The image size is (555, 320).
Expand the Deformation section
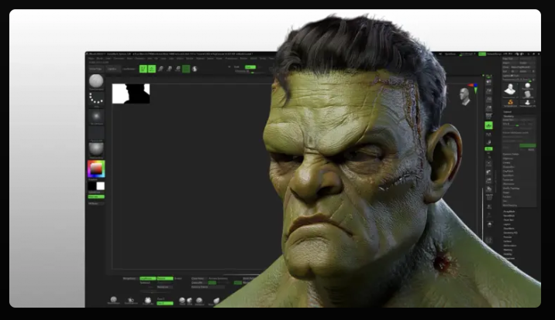click(x=510, y=246)
